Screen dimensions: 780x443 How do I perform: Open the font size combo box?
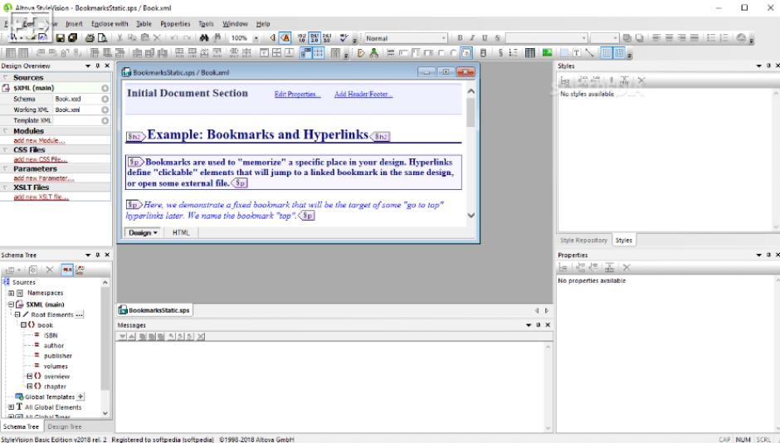click(x=604, y=38)
